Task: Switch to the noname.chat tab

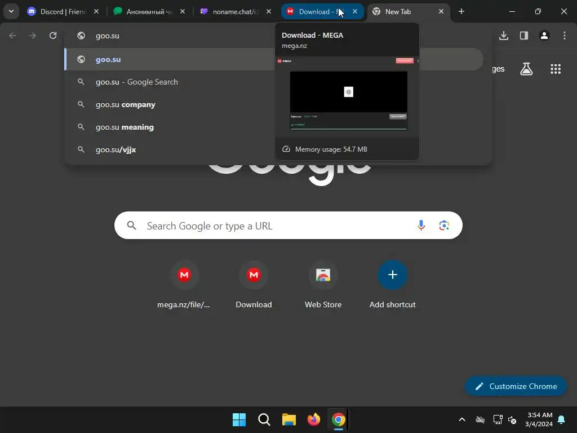Action: (235, 11)
